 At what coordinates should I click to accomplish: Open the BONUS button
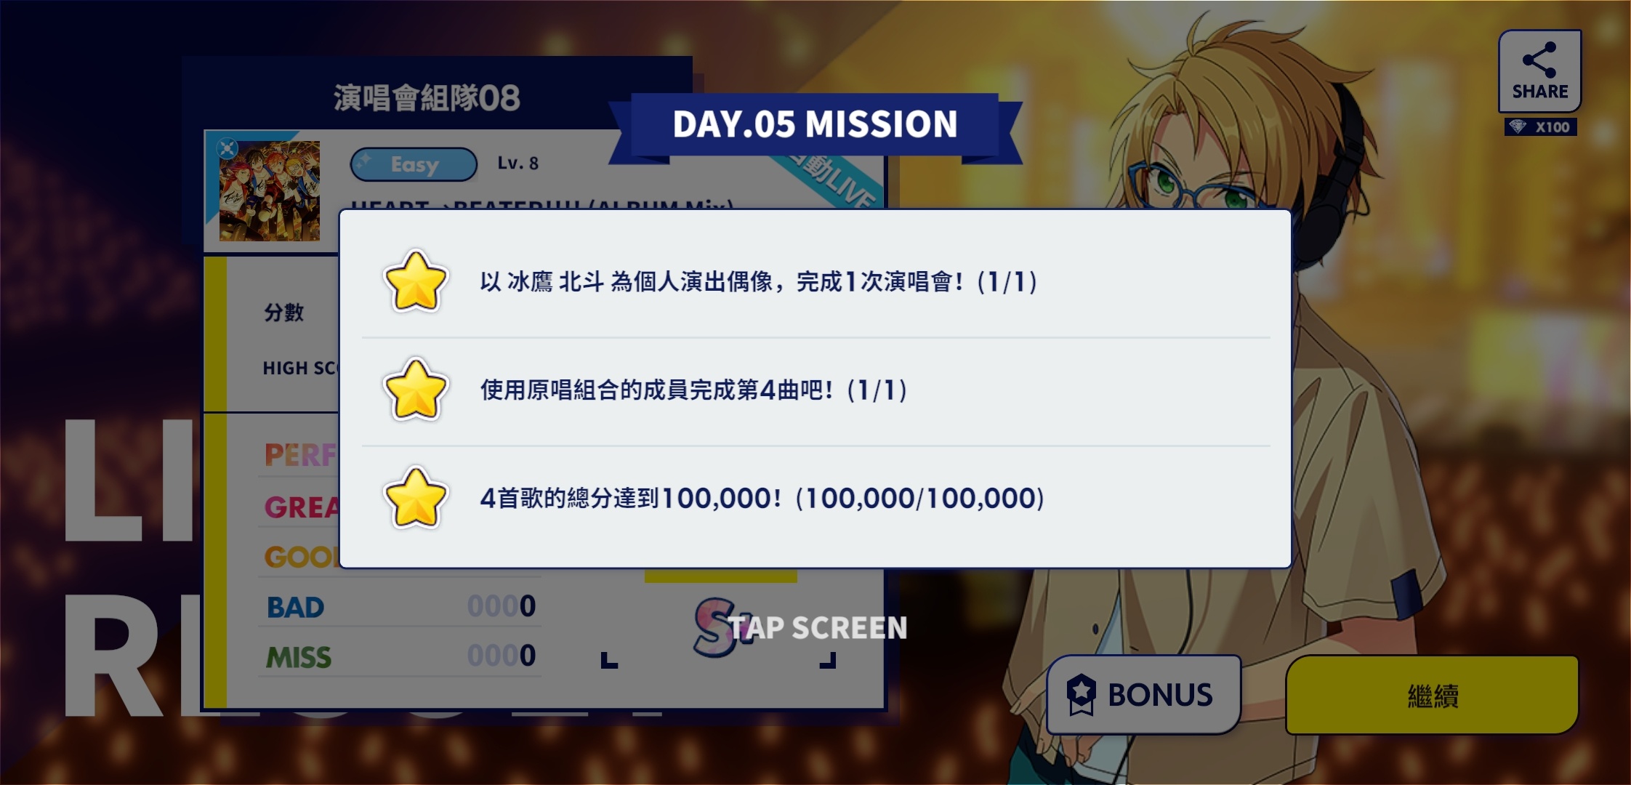coord(1143,694)
